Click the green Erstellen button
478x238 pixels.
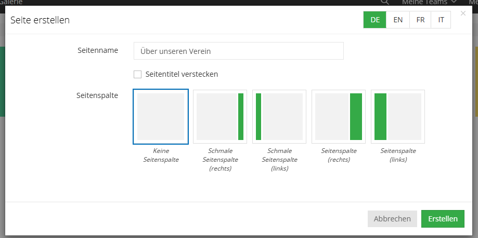coord(443,219)
